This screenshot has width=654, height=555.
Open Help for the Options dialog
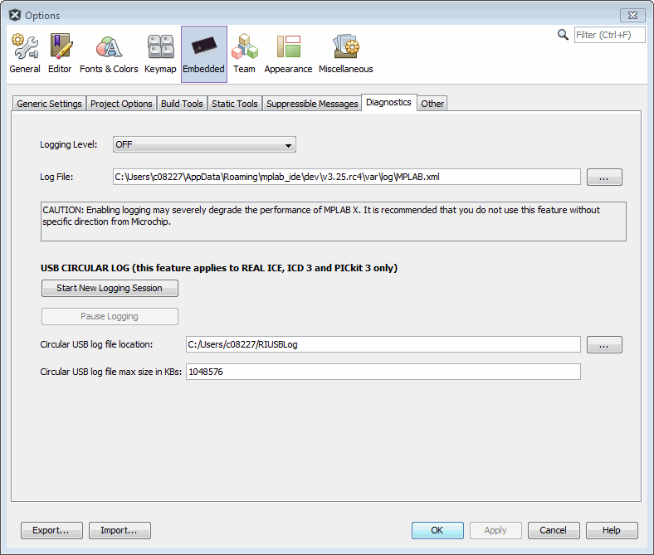point(612,530)
